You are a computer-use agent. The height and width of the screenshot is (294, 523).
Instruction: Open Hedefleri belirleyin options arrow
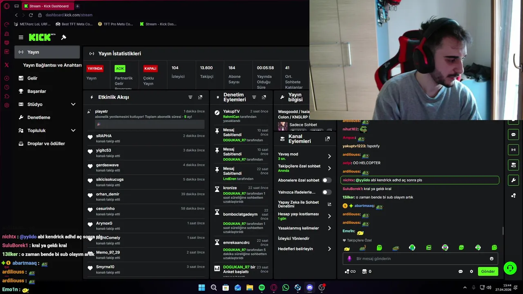(x=329, y=249)
